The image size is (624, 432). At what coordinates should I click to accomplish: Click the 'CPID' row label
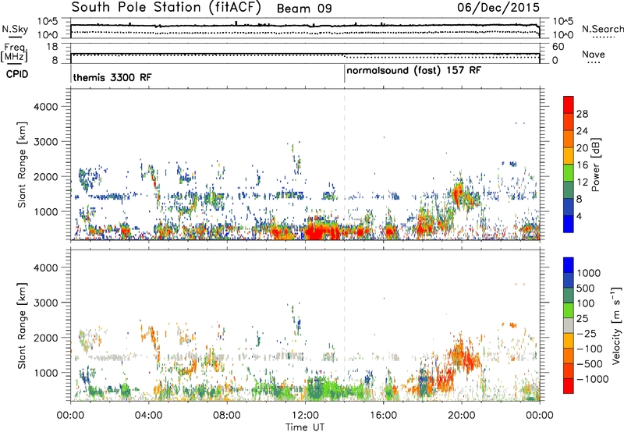click(x=17, y=74)
